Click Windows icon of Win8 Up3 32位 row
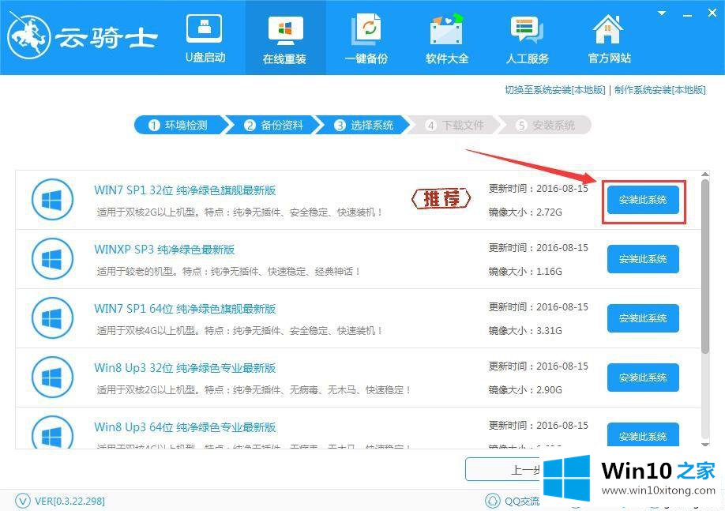The width and height of the screenshot is (725, 511). [x=52, y=378]
